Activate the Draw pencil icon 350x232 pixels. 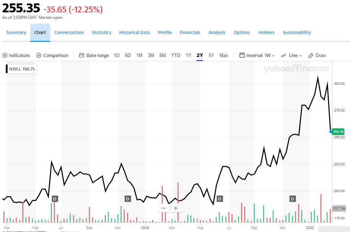pyautogui.click(x=311, y=56)
